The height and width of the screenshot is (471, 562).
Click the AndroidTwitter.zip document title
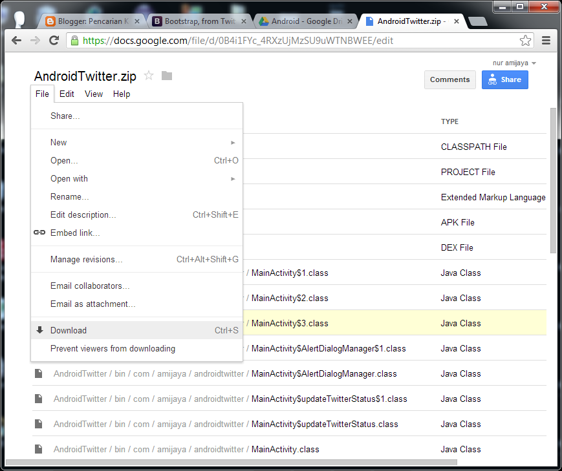85,76
